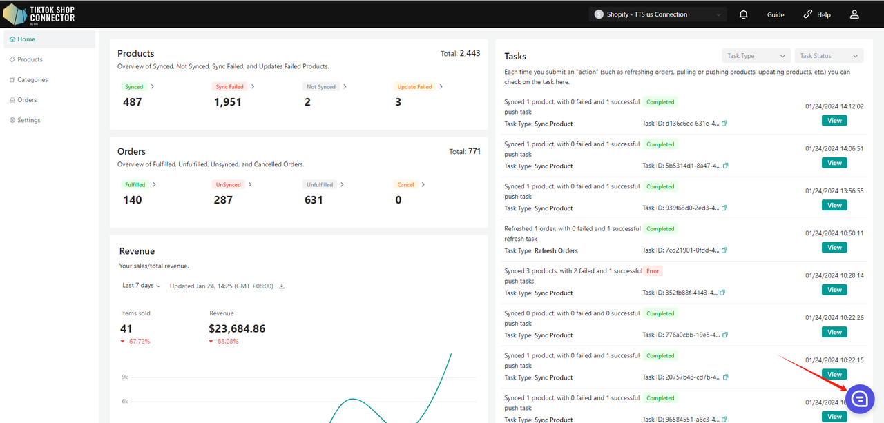Viewport: 884px width, 423px height.
Task: Open the Task Status filter dropdown
Action: coord(829,56)
